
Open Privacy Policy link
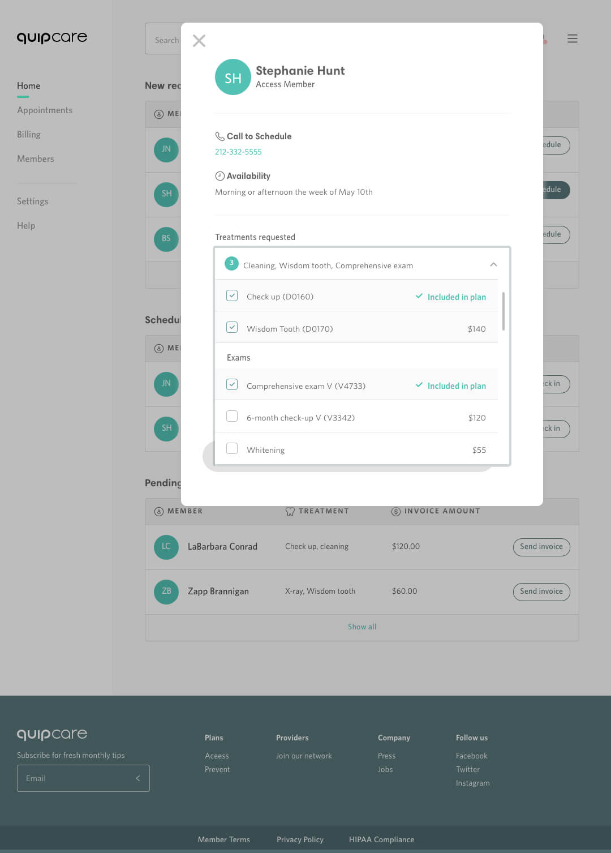point(300,840)
